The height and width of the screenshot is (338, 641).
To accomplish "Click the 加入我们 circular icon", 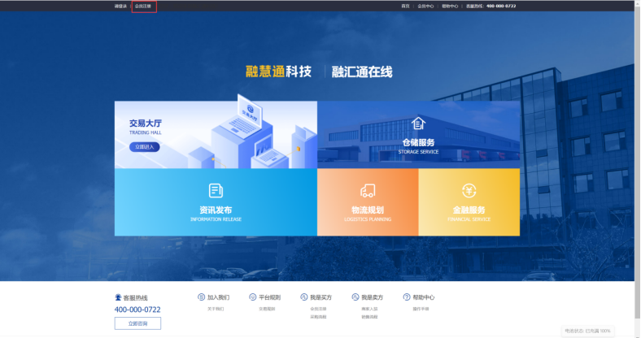I will (x=201, y=297).
